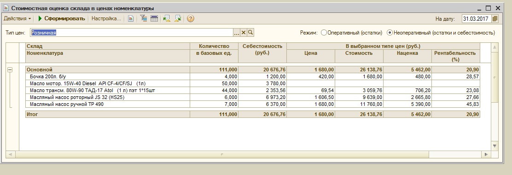
Task: Toggle the filter/quick selection icon
Action: point(144,18)
